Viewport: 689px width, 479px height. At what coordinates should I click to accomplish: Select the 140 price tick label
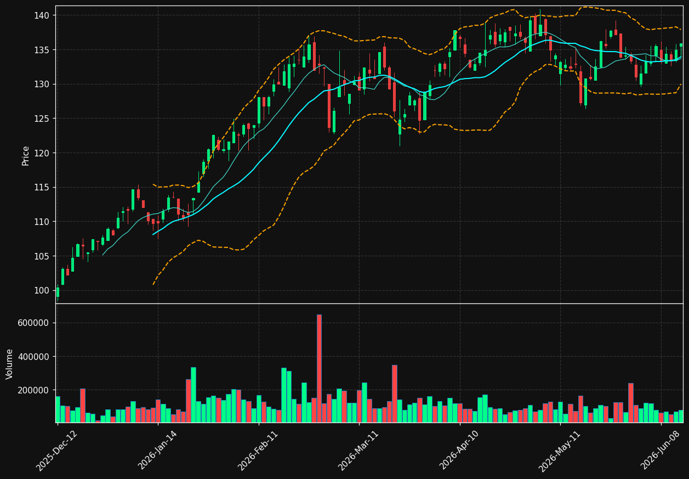click(x=43, y=15)
